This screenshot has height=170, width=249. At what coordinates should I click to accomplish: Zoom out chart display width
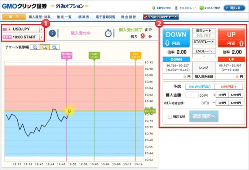(x=35, y=47)
